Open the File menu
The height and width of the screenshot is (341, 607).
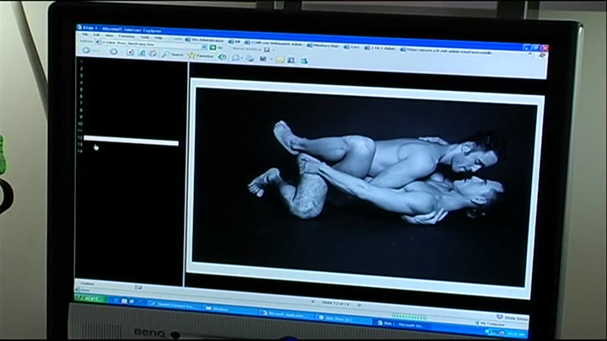[84, 35]
